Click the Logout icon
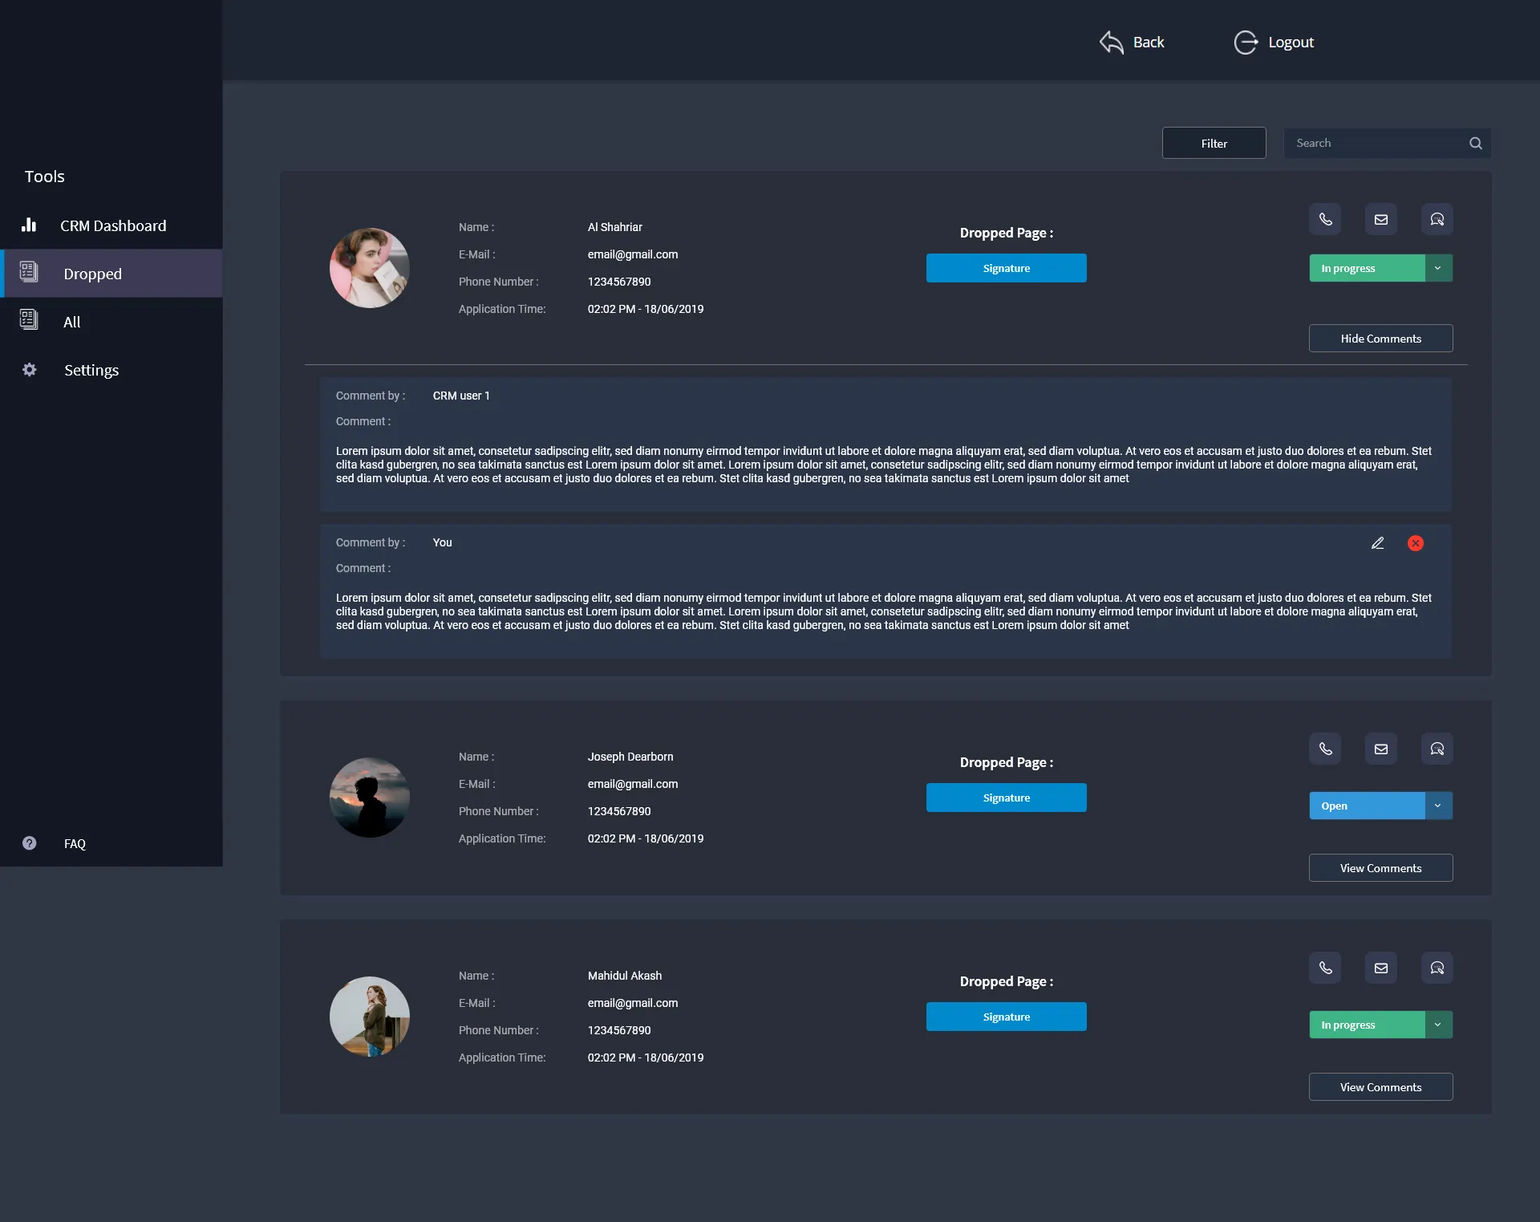This screenshot has width=1540, height=1222. (x=1246, y=43)
